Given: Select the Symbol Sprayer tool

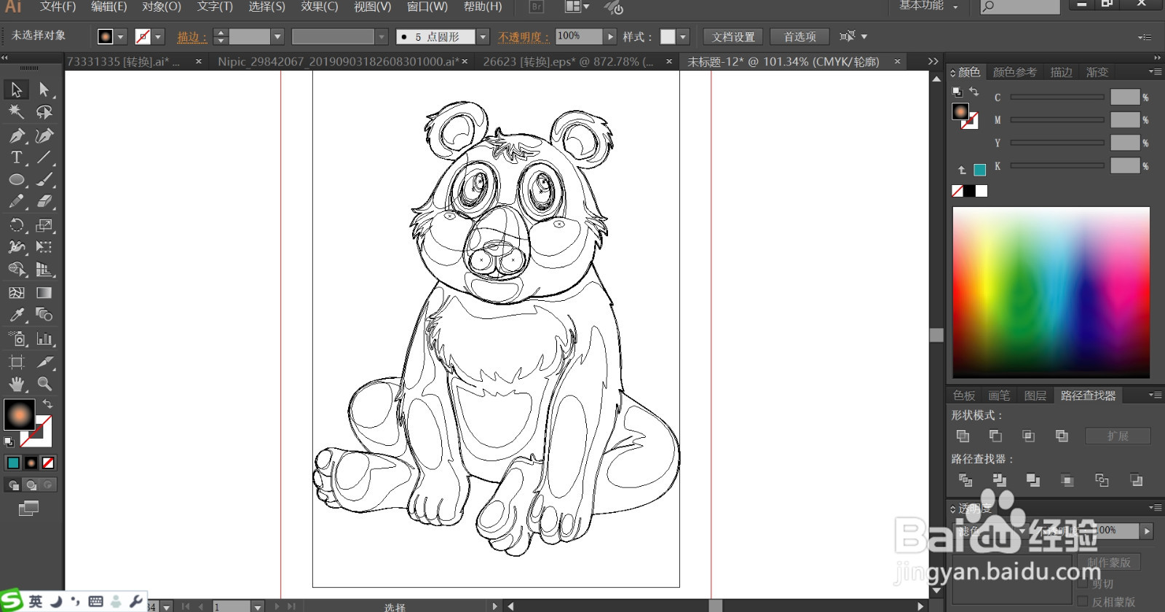Looking at the screenshot, I should [16, 339].
